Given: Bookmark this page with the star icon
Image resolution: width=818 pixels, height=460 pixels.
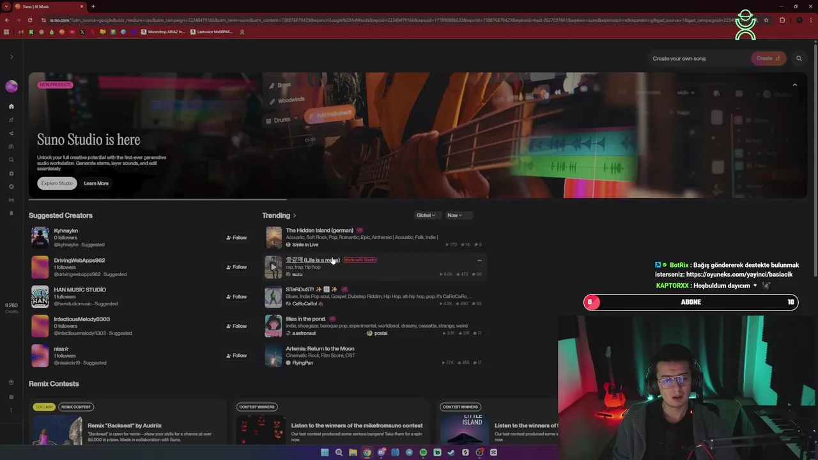Looking at the screenshot, I should (766, 20).
